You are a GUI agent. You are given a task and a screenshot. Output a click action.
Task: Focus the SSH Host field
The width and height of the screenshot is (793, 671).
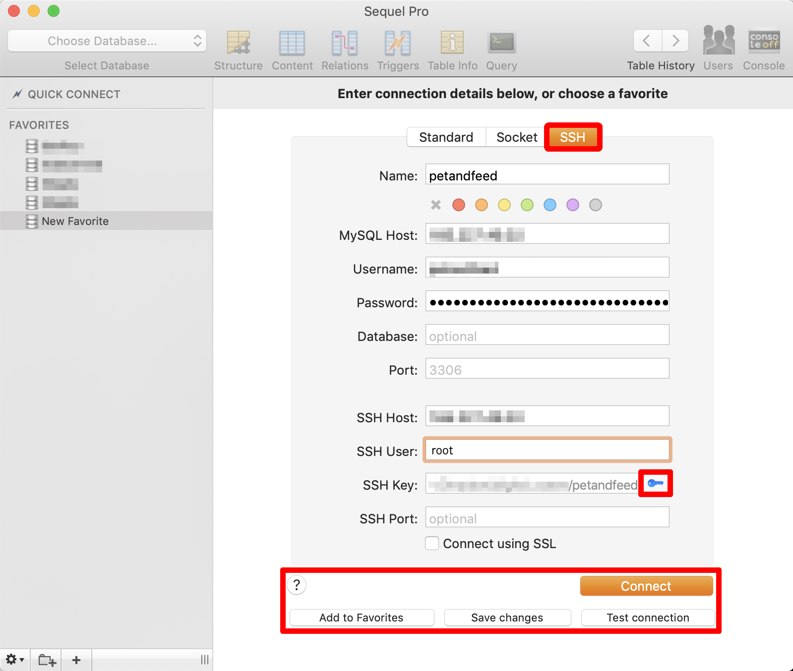[x=547, y=416]
